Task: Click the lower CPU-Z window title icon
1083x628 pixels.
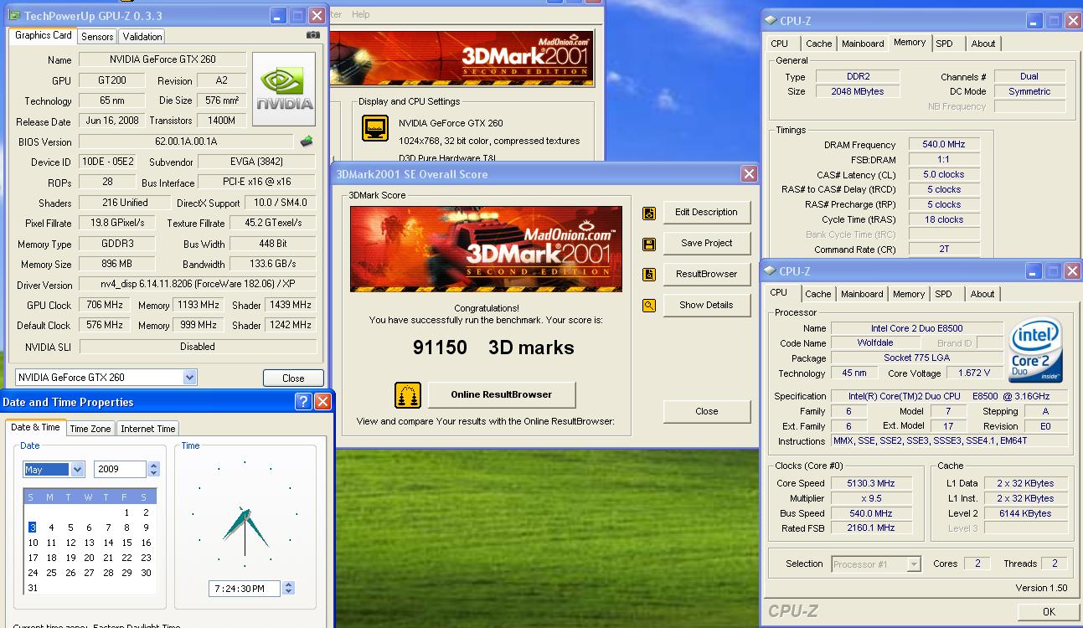Action: click(x=771, y=271)
